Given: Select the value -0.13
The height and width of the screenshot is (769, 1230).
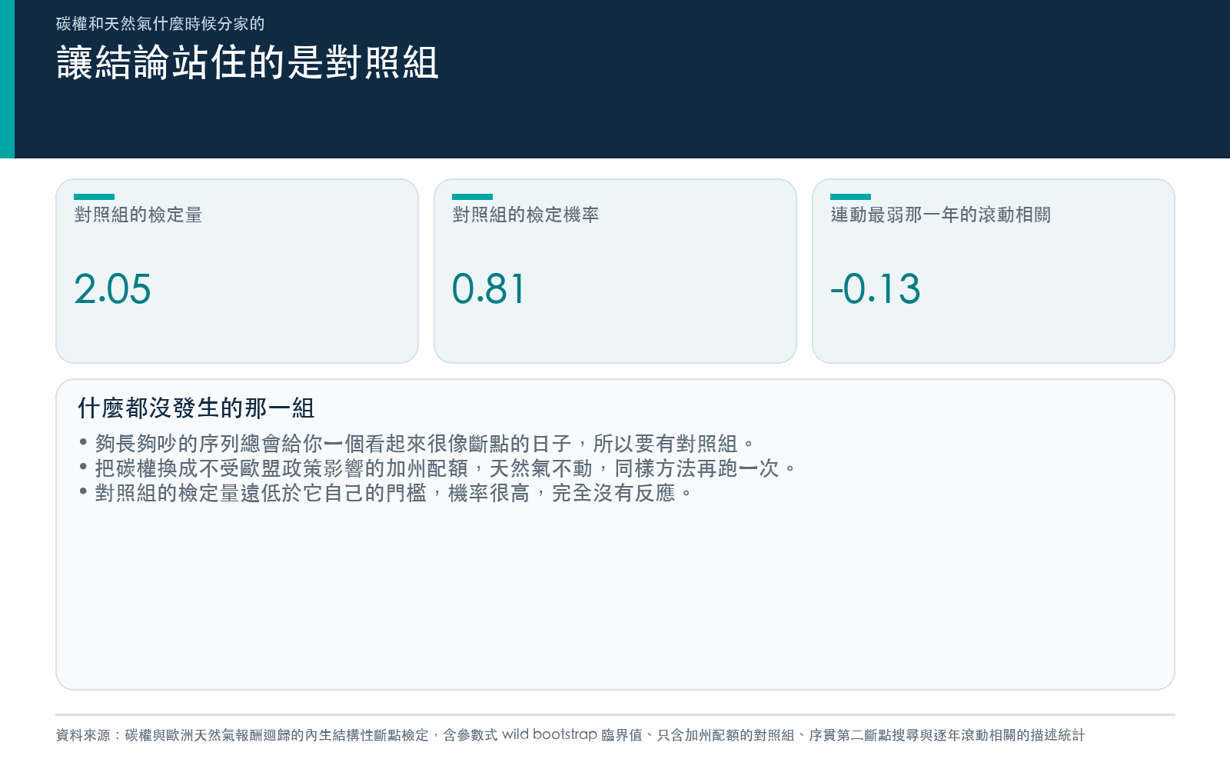Looking at the screenshot, I should click(x=875, y=289).
